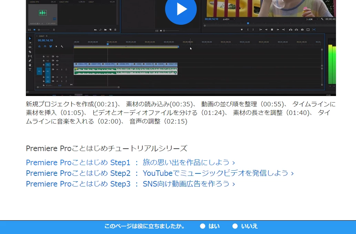Open Step2 YouTubeでミュージックビデオを発信しよう link
The image size is (356, 234).
pyautogui.click(x=160, y=173)
